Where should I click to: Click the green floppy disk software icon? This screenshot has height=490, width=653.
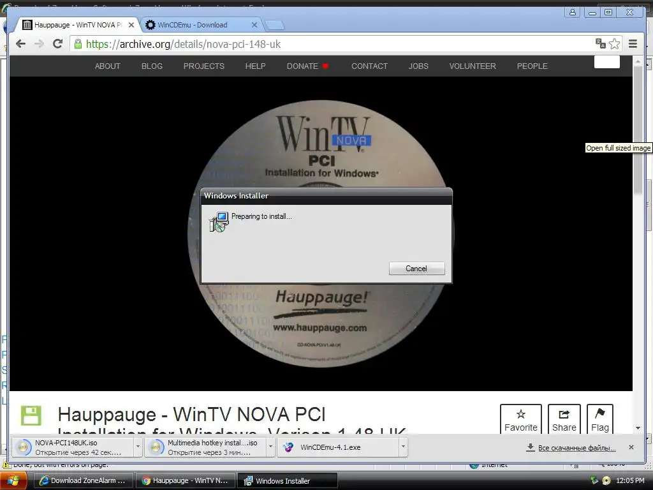click(31, 415)
